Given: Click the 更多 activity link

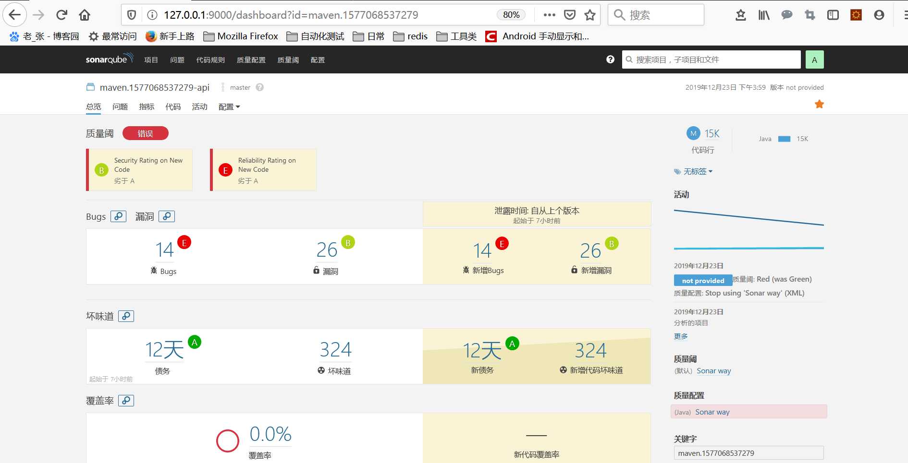Looking at the screenshot, I should tap(681, 336).
